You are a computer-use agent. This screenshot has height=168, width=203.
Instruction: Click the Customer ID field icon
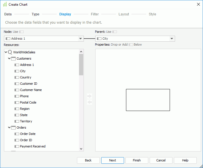tap(17, 84)
